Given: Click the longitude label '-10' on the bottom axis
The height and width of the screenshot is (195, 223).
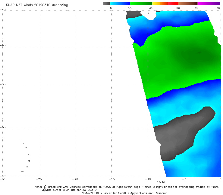Looking at the screenshot, I should [148, 179].
